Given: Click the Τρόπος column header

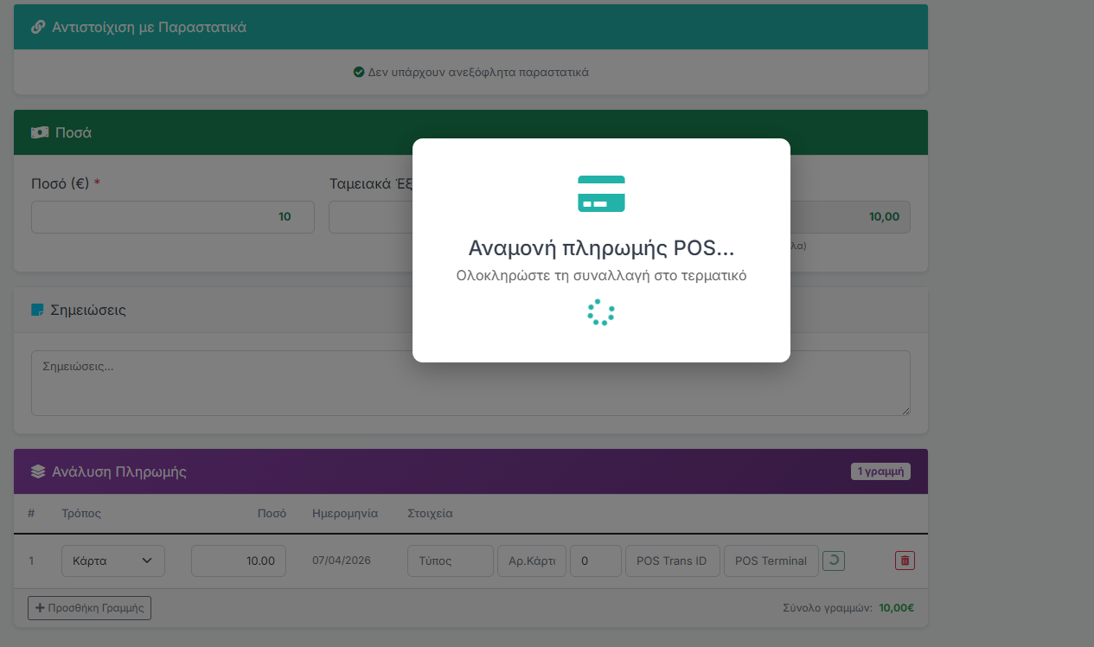Looking at the screenshot, I should coord(81,513).
